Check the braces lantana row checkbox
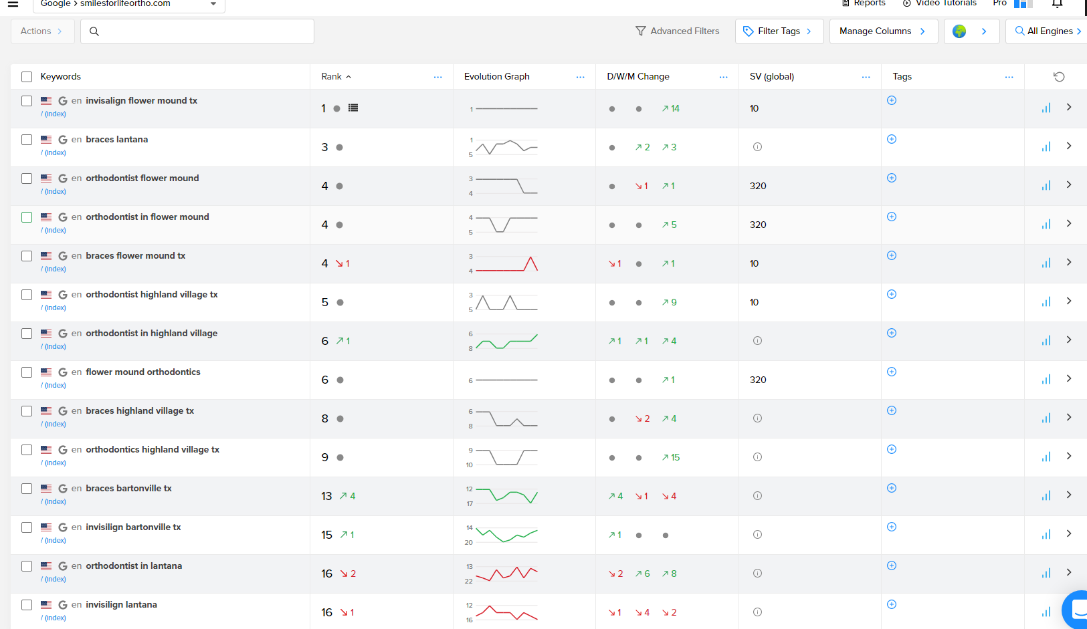This screenshot has height=629, width=1087. pyautogui.click(x=27, y=140)
